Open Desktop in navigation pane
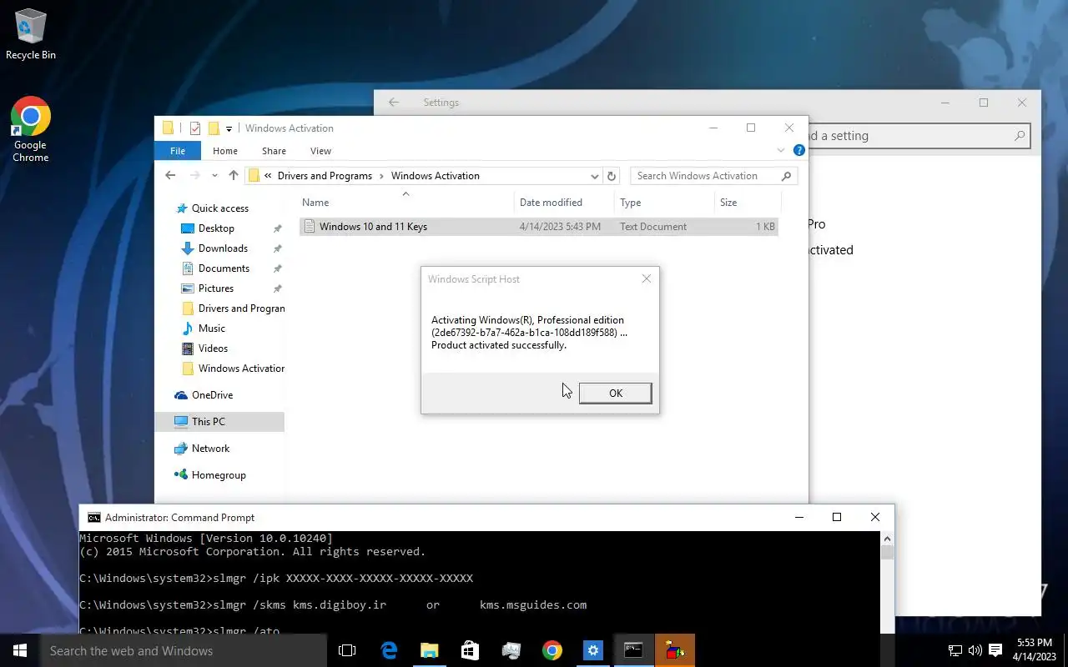The width and height of the screenshot is (1068, 667). coord(216,228)
